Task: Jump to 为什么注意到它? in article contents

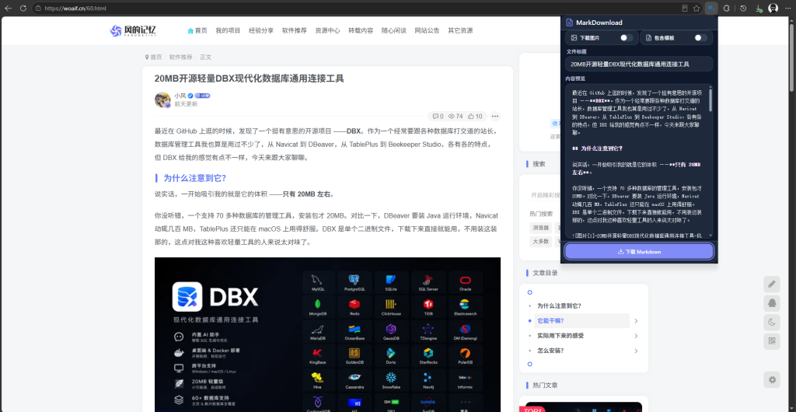Action: (x=559, y=306)
